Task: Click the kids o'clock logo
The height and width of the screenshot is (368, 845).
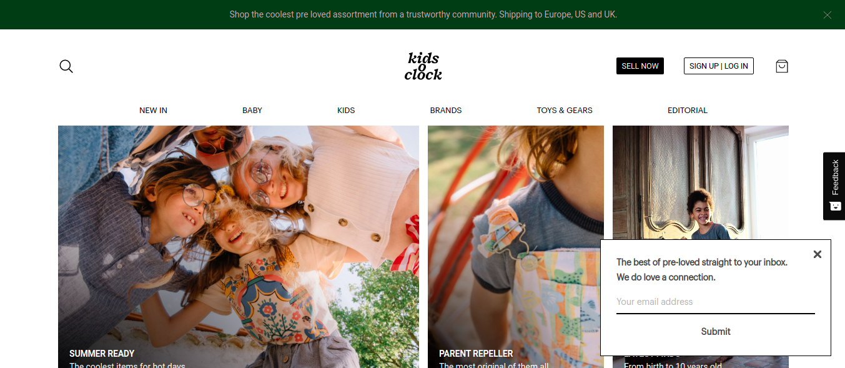Action: tap(423, 66)
